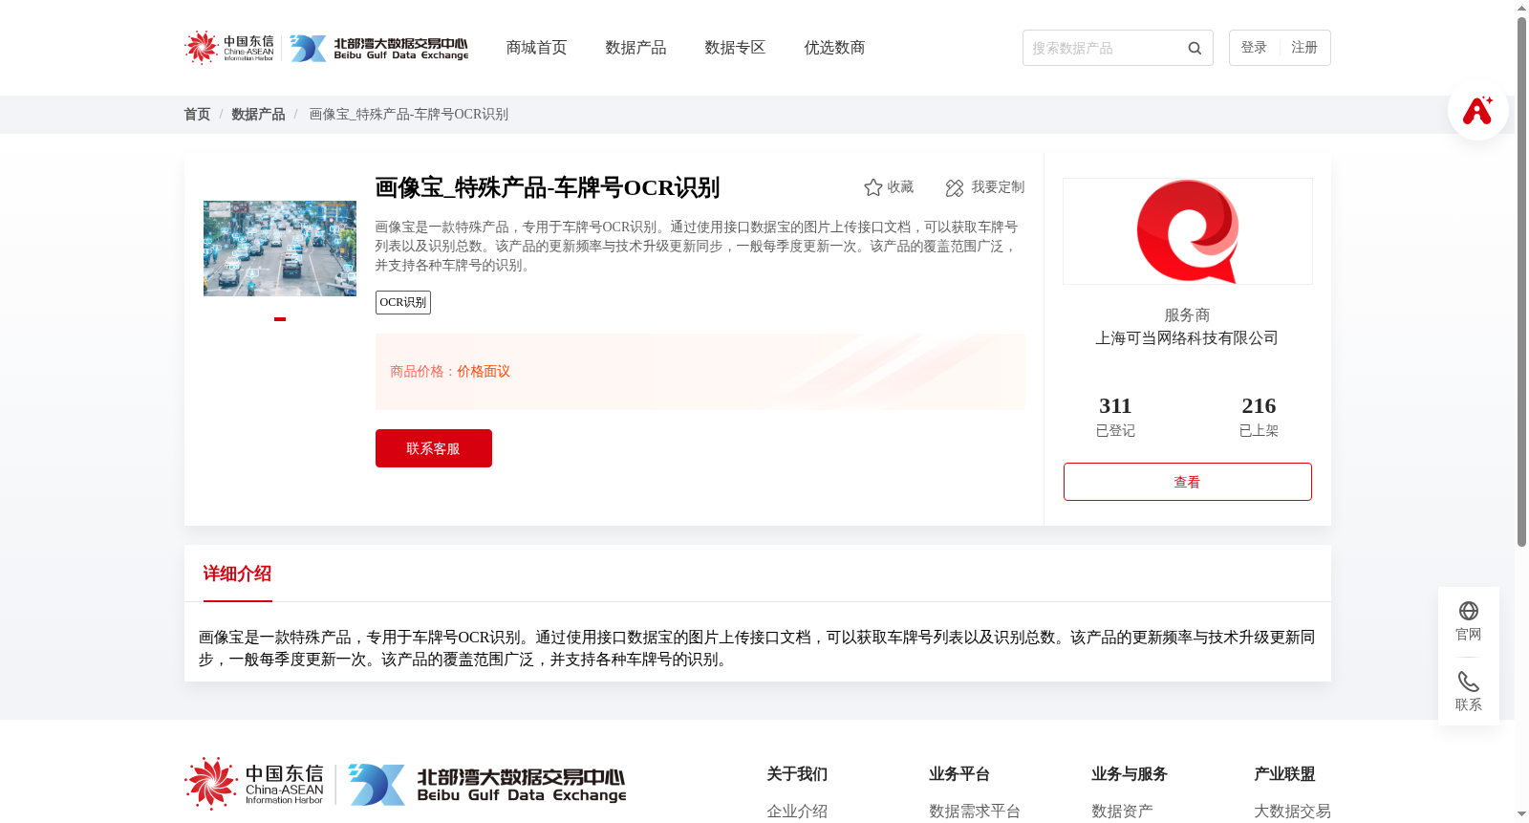Click the Beibu Gulf Data Exchange header logo
Screen dimensions: 1529x823
point(379,48)
